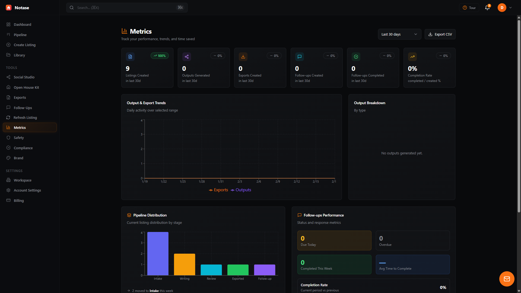Open the chat support bubble
Screen dimensions: 521x293
[507, 279]
